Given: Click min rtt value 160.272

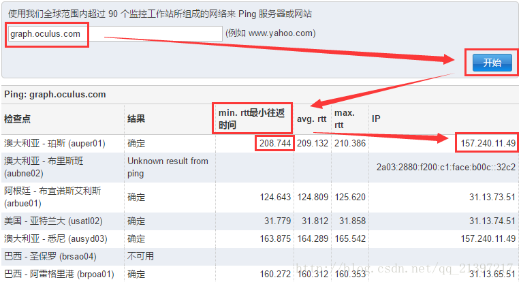Looking at the screenshot, I should (x=275, y=274).
